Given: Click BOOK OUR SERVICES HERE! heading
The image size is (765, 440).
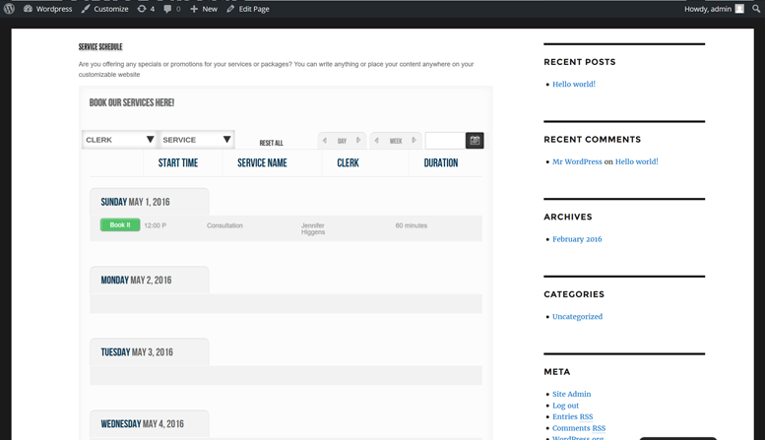Looking at the screenshot, I should click(132, 102).
